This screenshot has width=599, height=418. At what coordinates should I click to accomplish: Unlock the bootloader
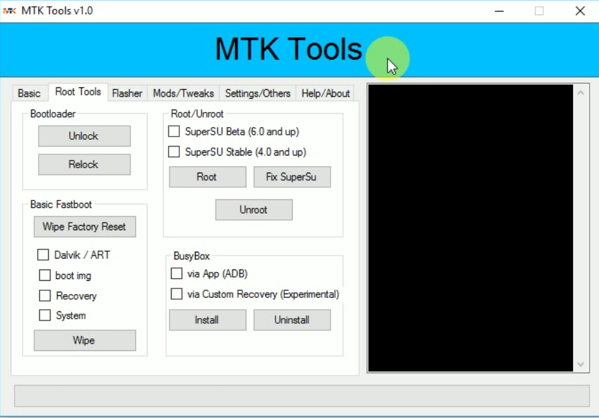pos(84,135)
